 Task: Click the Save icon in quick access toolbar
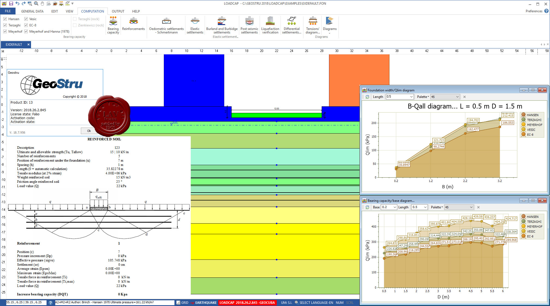11,4
